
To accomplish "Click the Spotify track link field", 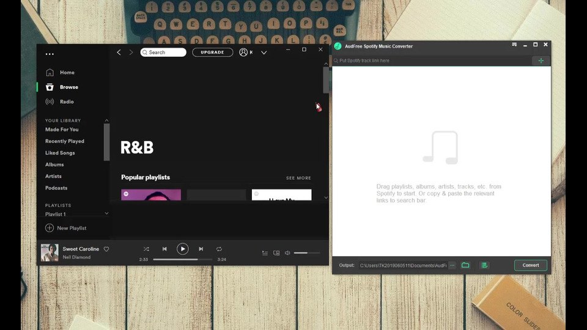I will click(x=432, y=61).
